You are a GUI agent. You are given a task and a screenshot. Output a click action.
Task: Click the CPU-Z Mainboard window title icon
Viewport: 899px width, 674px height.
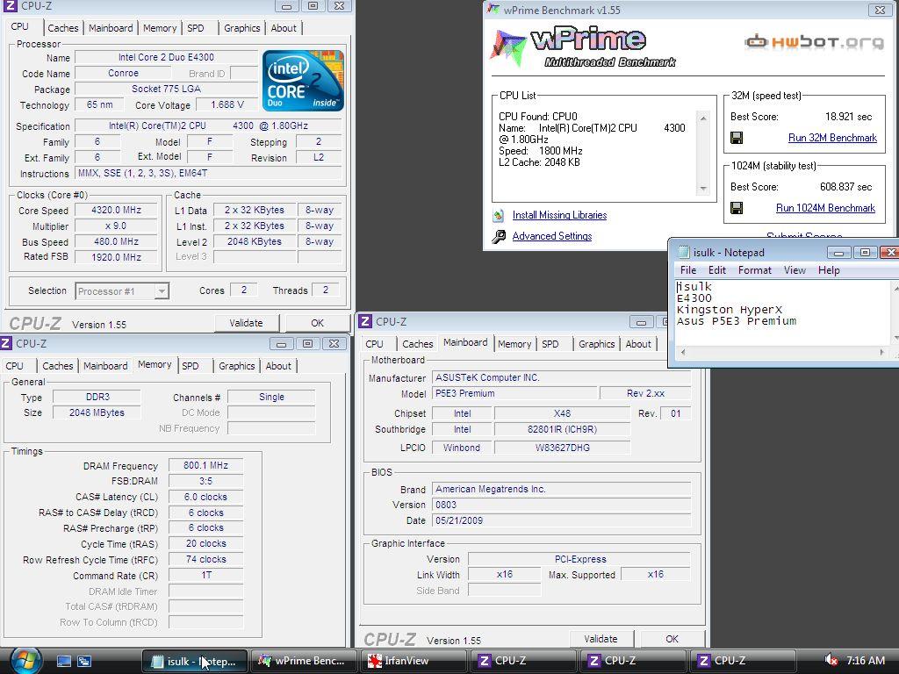tap(365, 321)
